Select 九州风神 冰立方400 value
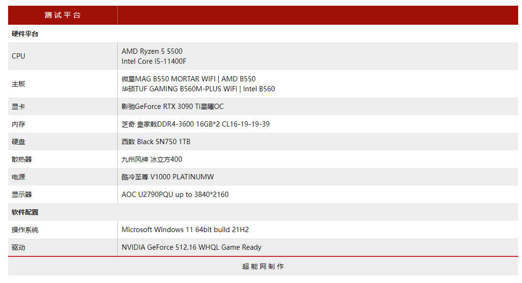The width and height of the screenshot is (522, 283). 152,159
